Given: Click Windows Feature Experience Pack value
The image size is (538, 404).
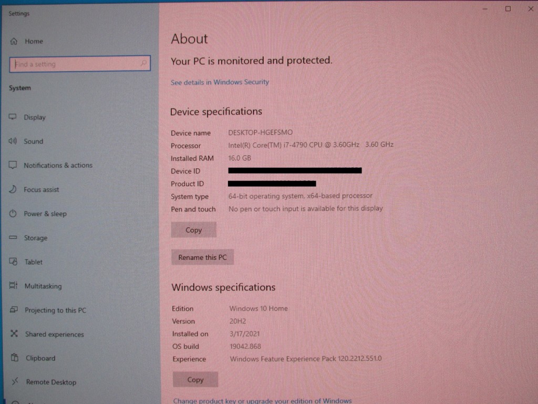Looking at the screenshot, I should [306, 359].
